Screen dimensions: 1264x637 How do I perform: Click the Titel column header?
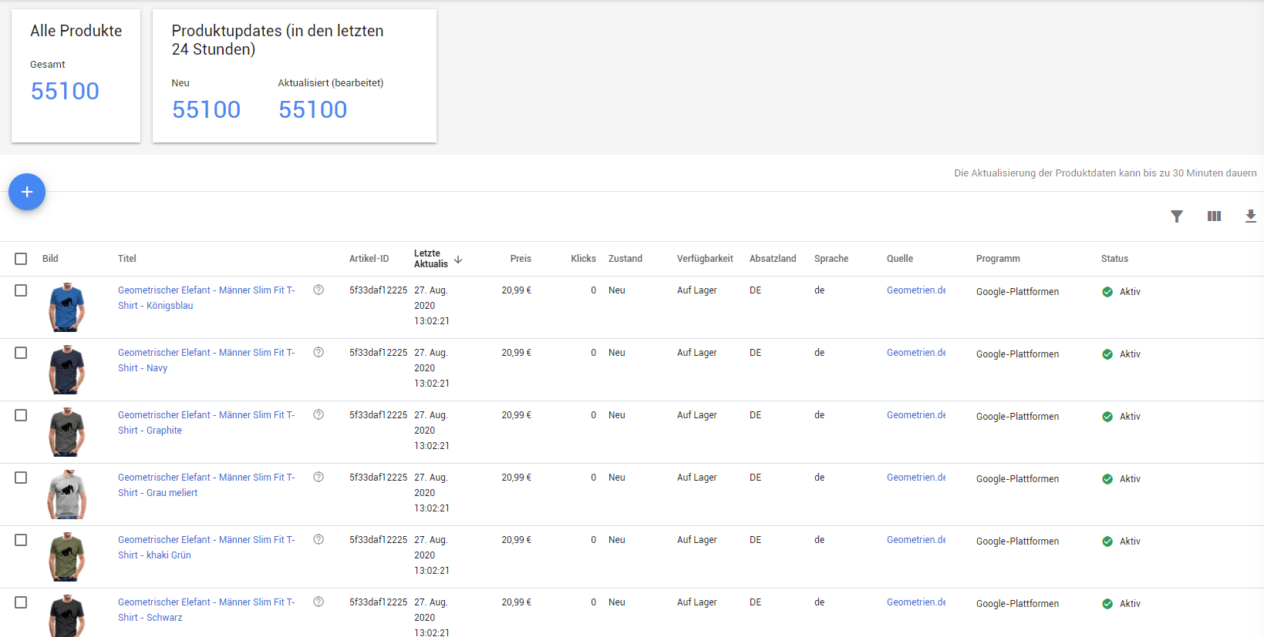click(x=127, y=259)
